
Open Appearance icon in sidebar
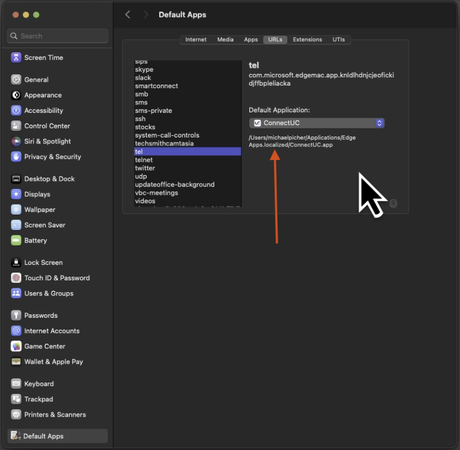point(16,95)
